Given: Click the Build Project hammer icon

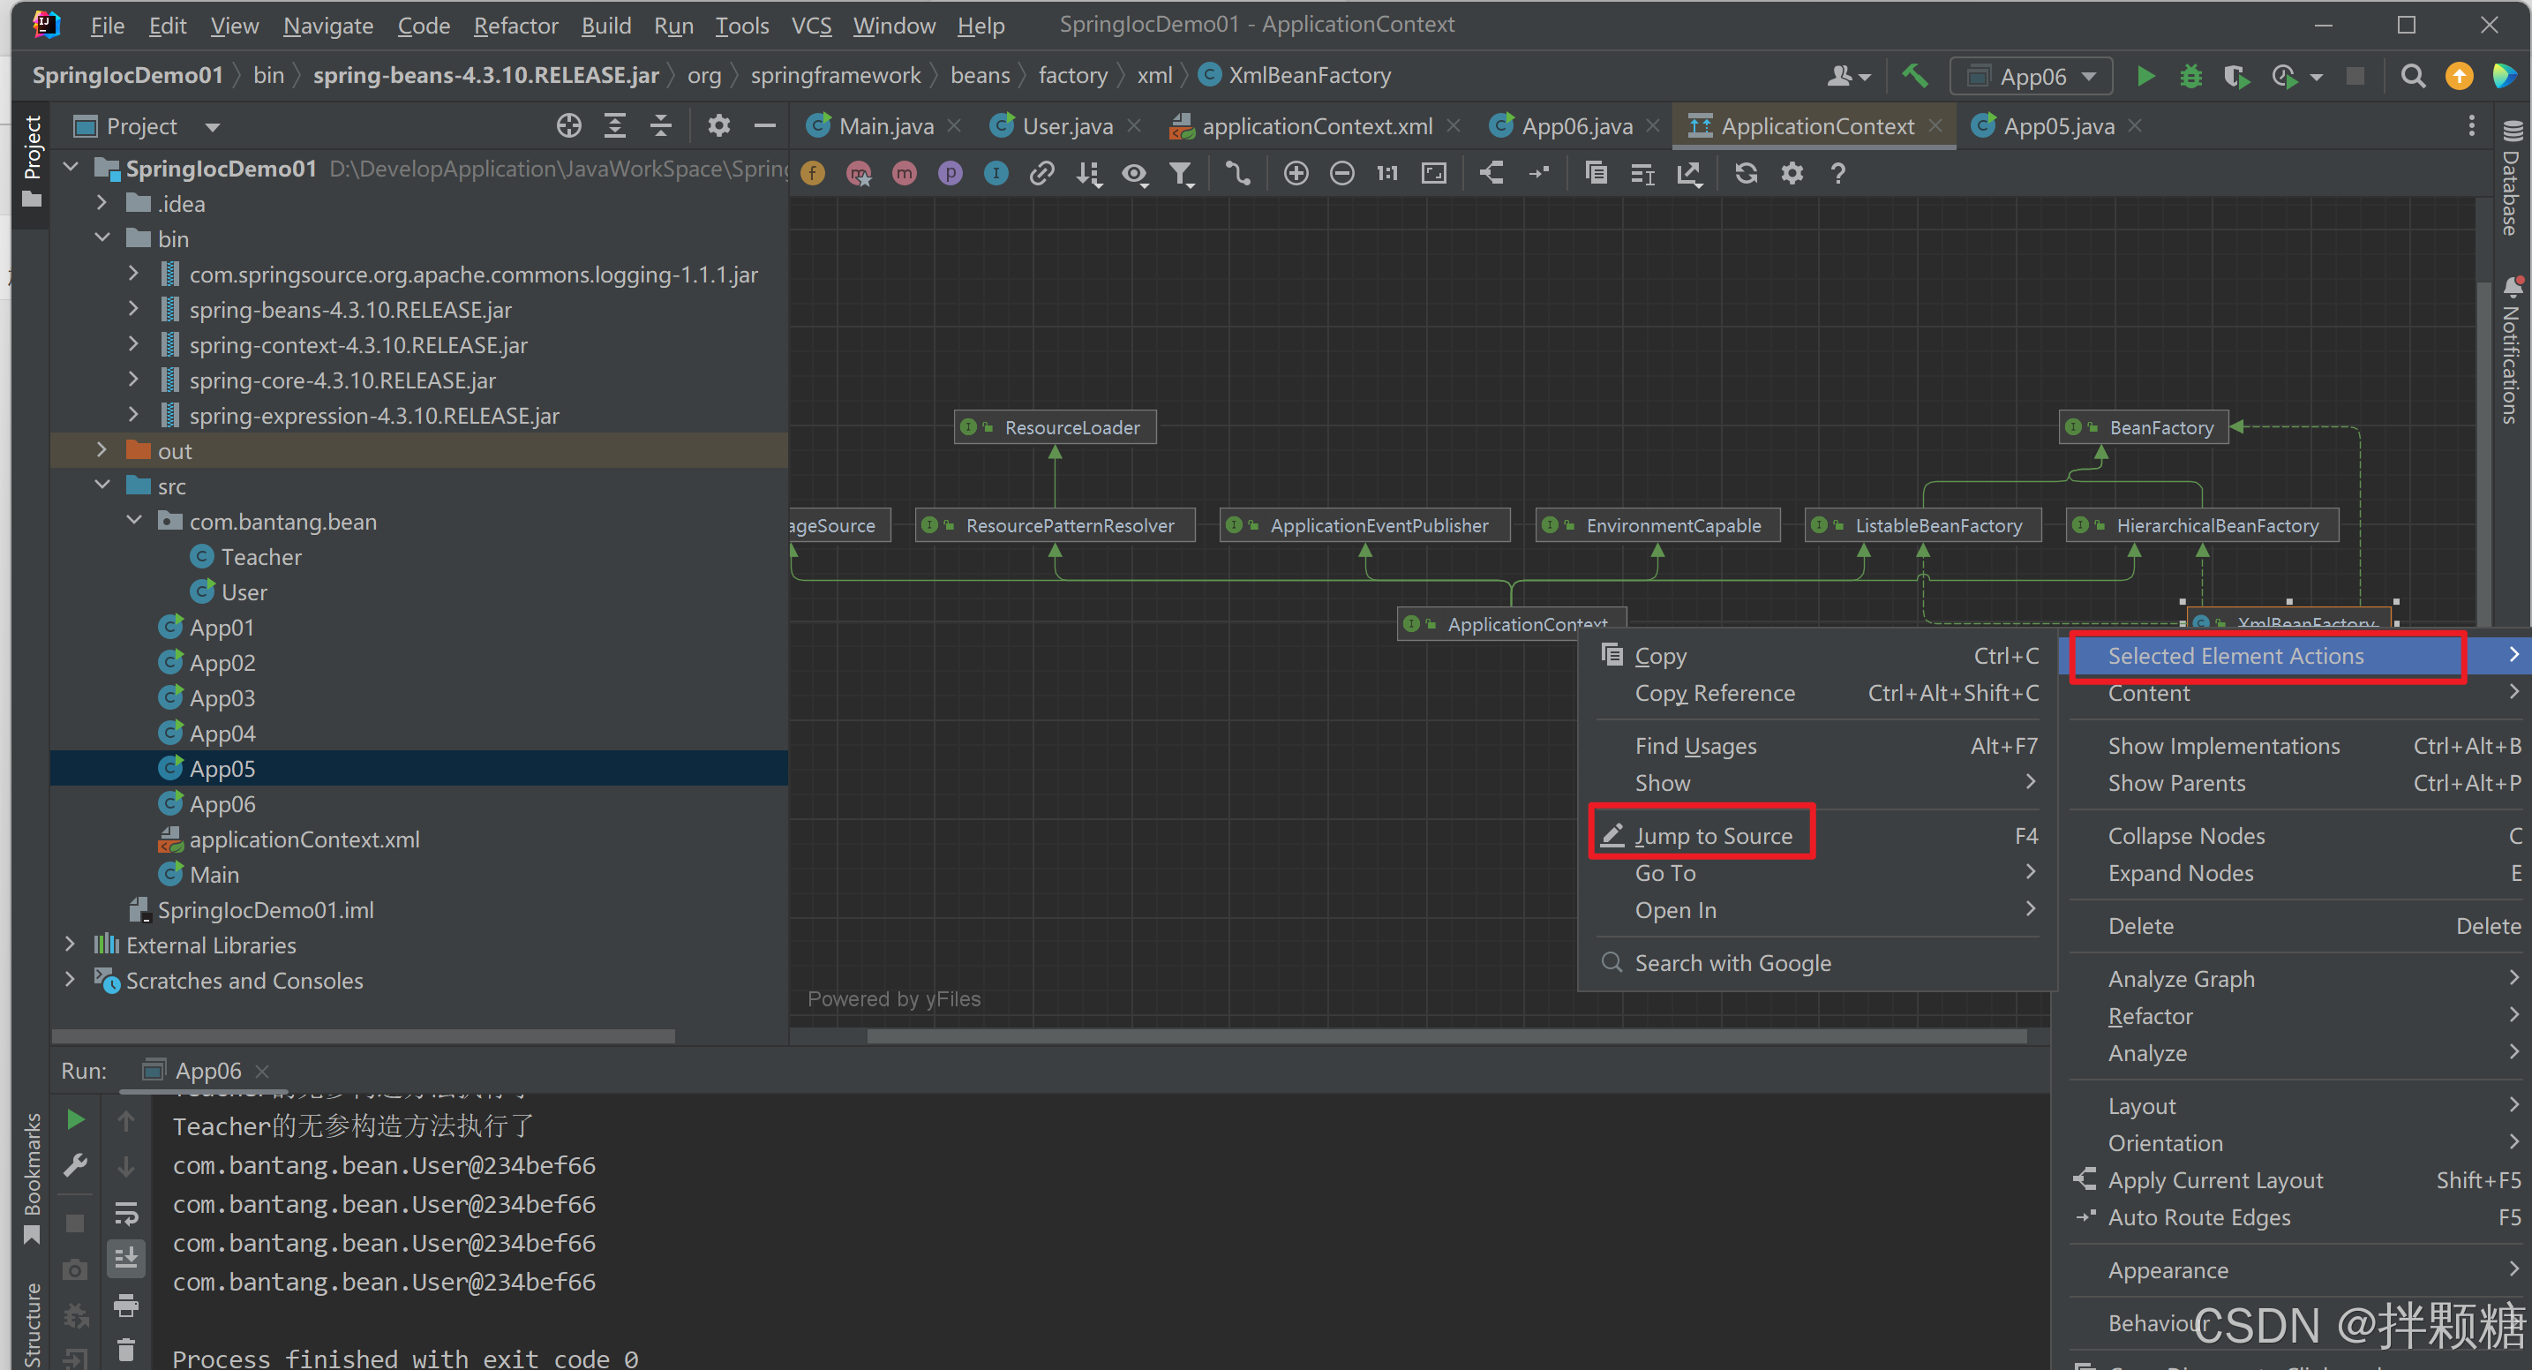Looking at the screenshot, I should (1913, 76).
